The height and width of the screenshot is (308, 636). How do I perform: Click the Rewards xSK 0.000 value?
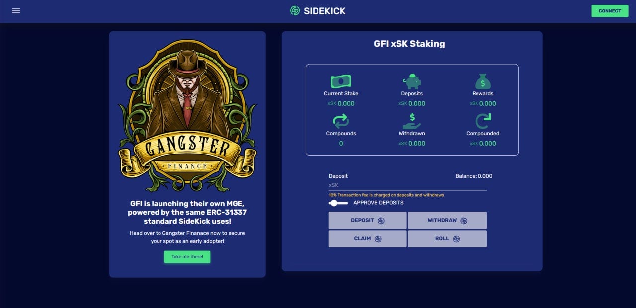[482, 103]
